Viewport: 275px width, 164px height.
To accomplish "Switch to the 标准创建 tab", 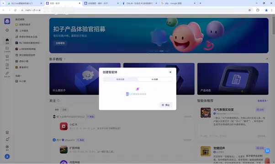I will click(x=120, y=79).
